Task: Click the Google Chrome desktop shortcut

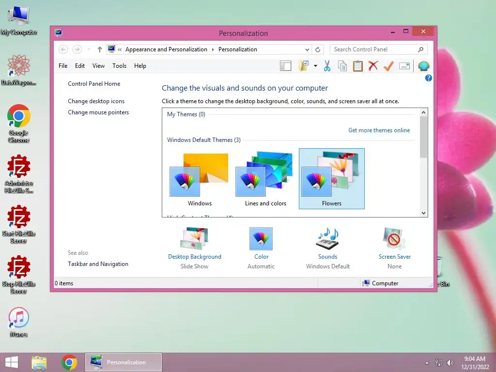Action: tap(19, 124)
